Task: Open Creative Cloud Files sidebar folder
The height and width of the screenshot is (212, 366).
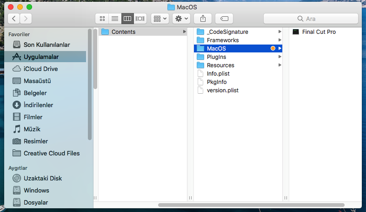Action: (x=52, y=153)
